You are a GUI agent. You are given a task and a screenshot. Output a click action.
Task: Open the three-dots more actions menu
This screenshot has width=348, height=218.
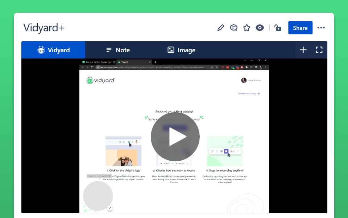[321, 28]
